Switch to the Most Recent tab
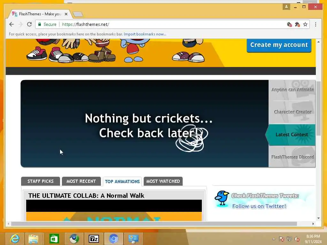Screen dimensions: 327x245 coord(81,181)
